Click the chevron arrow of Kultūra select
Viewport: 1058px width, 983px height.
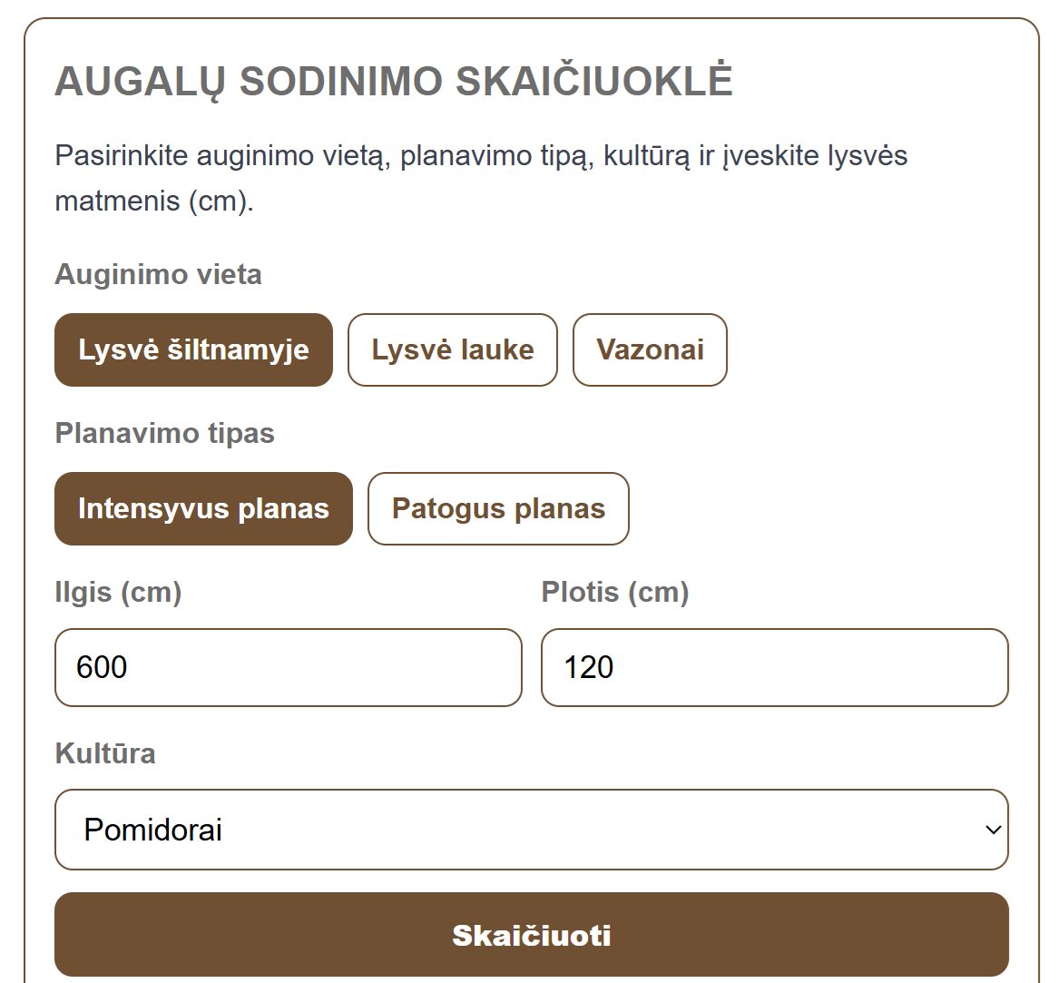993,830
